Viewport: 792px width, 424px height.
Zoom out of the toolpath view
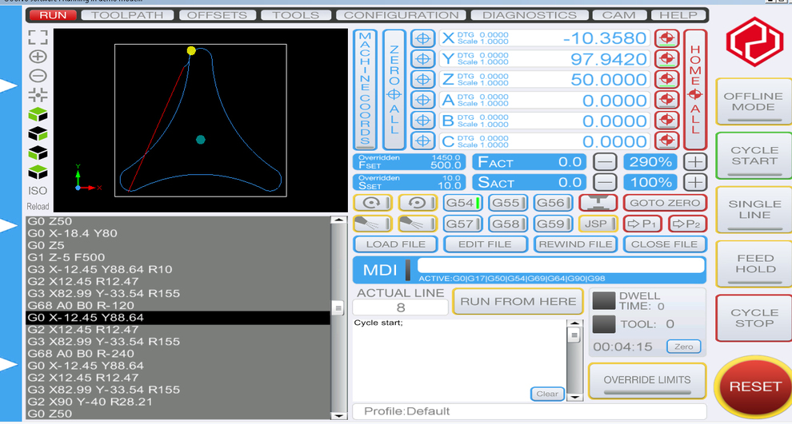pyautogui.click(x=38, y=77)
